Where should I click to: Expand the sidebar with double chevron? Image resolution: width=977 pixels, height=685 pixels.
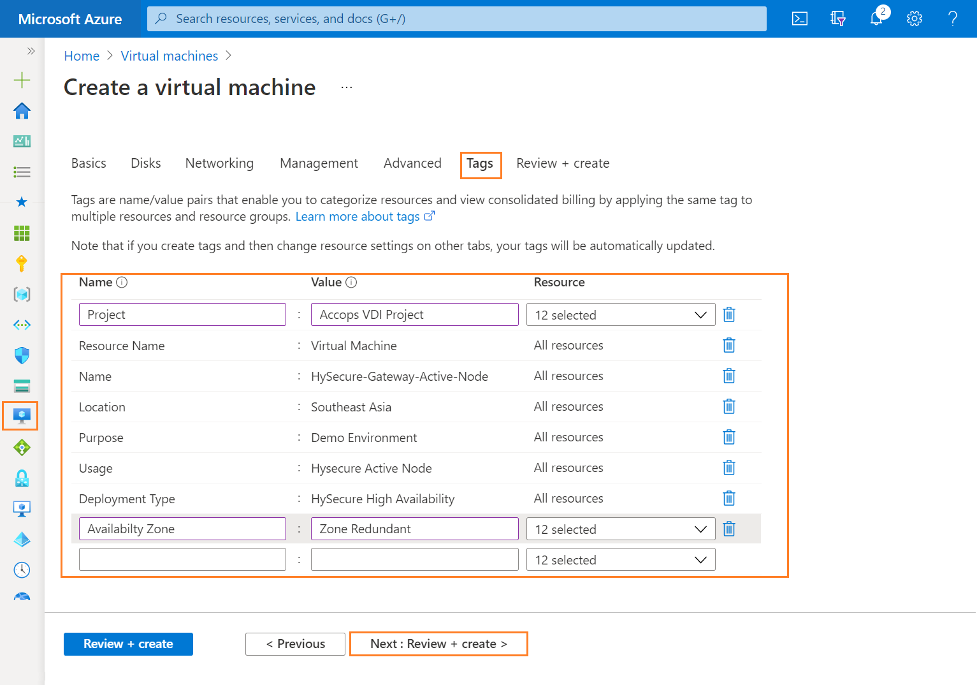31,51
